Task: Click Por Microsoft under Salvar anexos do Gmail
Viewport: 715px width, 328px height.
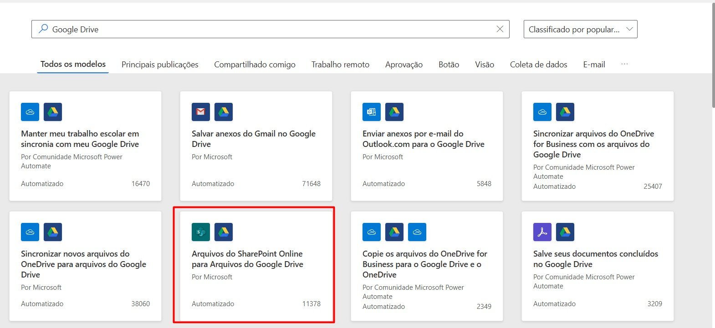Action: tap(212, 157)
